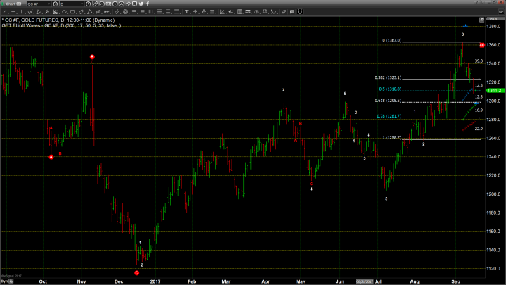
Task: Select the horizontal line drawing tool
Action: pos(13,12)
